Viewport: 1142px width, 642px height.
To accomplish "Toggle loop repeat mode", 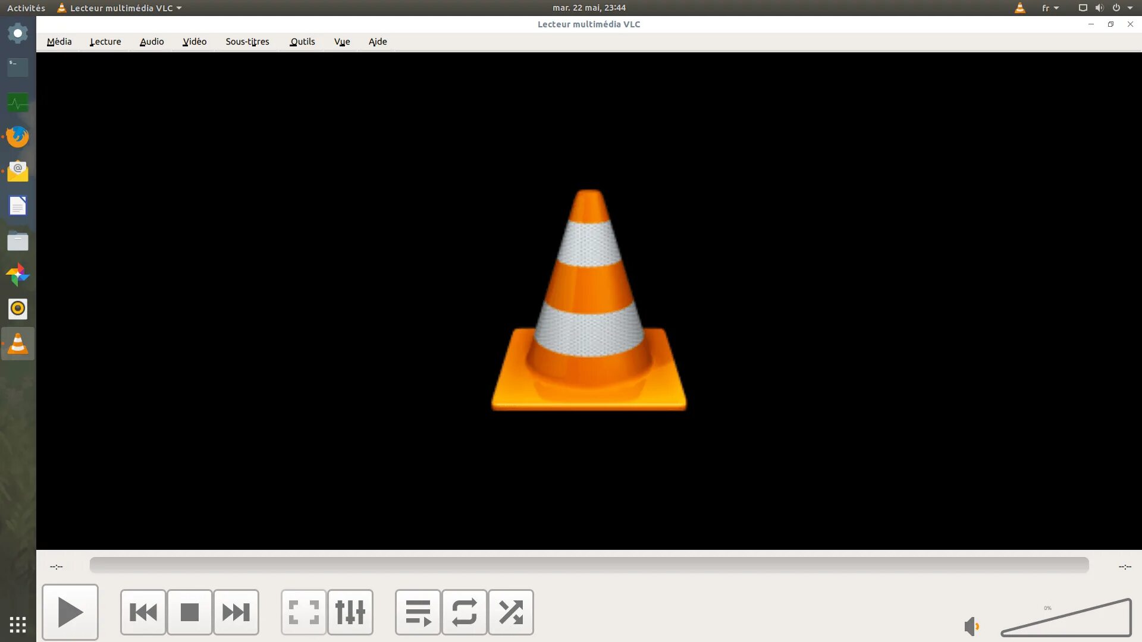I will click(x=465, y=612).
